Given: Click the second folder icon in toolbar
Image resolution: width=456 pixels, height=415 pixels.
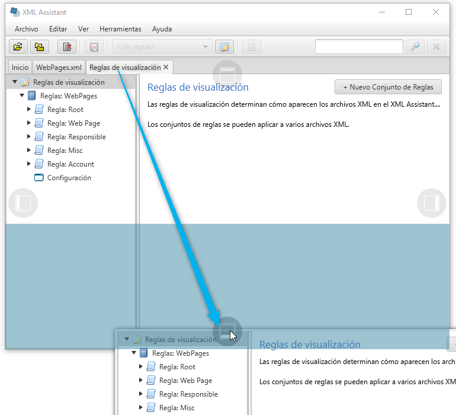Looking at the screenshot, I should [39, 47].
